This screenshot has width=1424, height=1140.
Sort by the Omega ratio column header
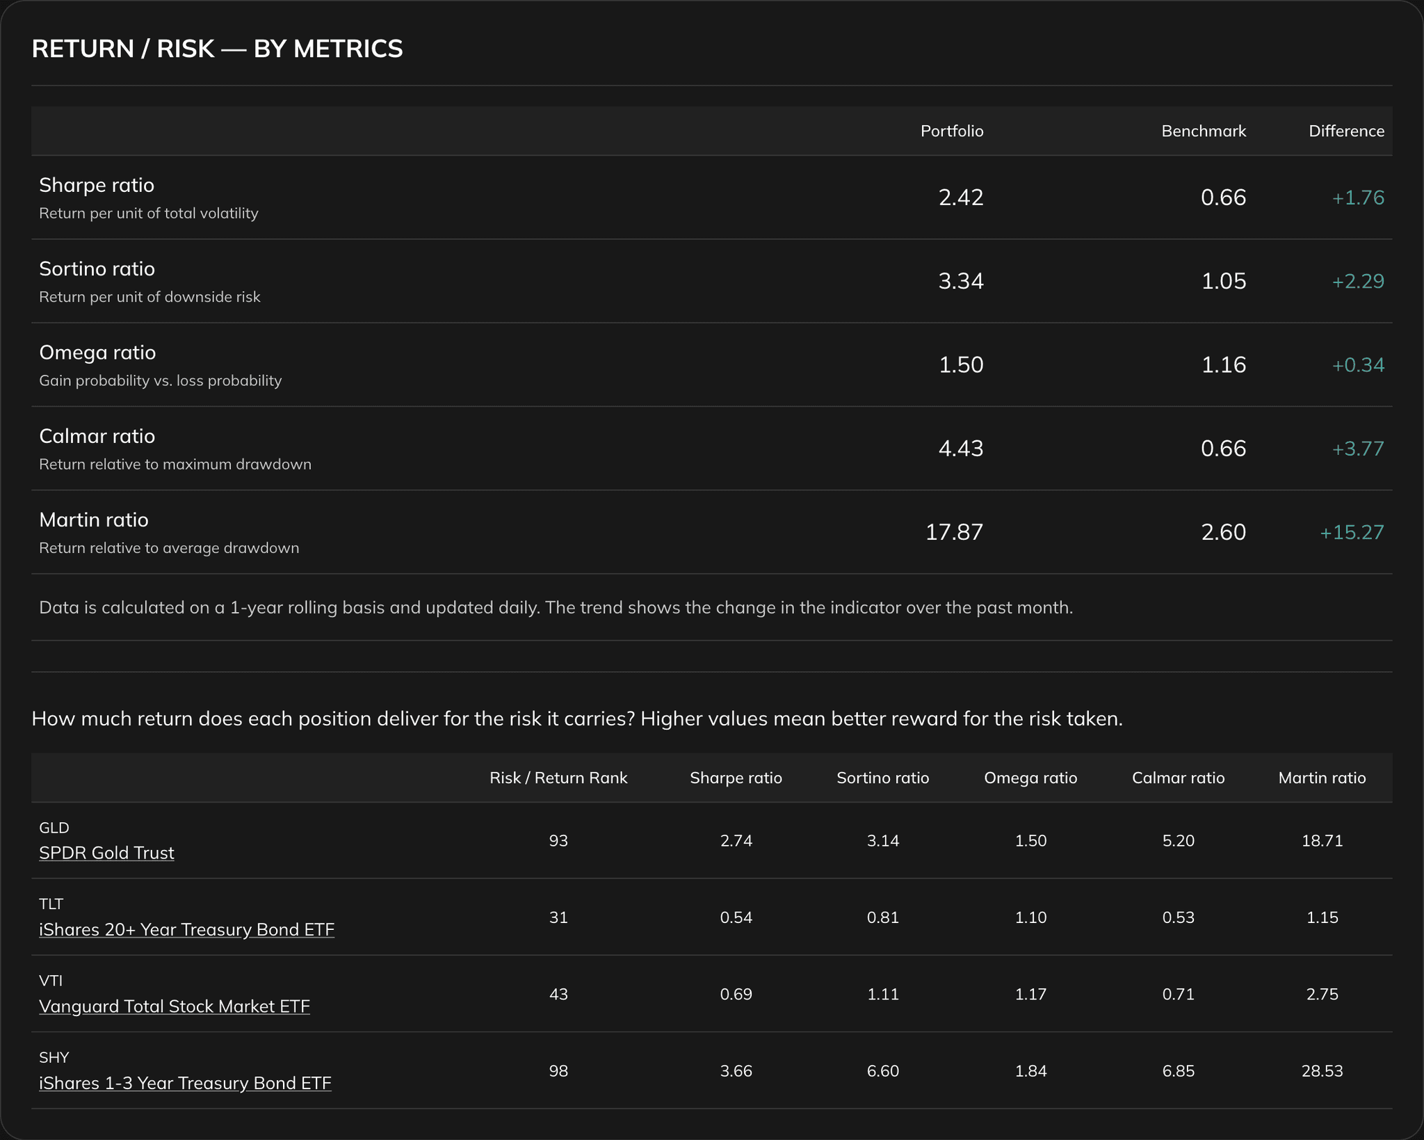click(x=1030, y=778)
